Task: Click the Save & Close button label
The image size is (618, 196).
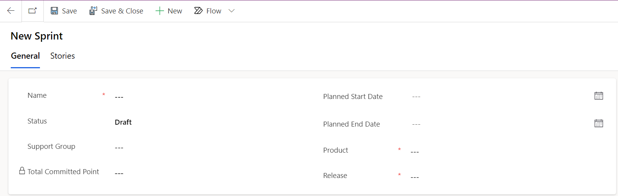Action: coord(122,11)
